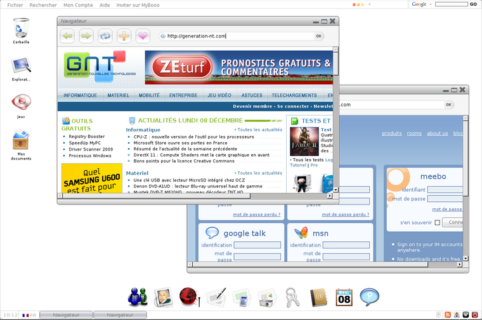Image resolution: width=482 pixels, height=320 pixels.
Task: Go back in the front Navigateur
Action: (67, 36)
